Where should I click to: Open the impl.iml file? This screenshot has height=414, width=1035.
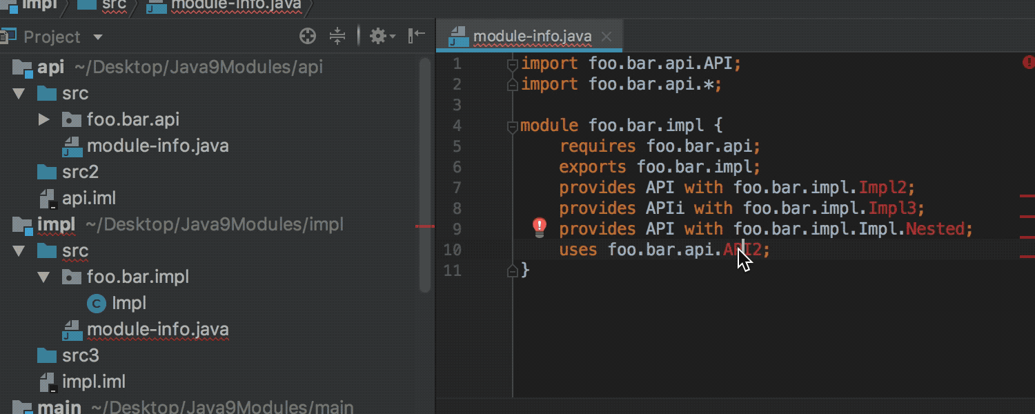point(94,382)
